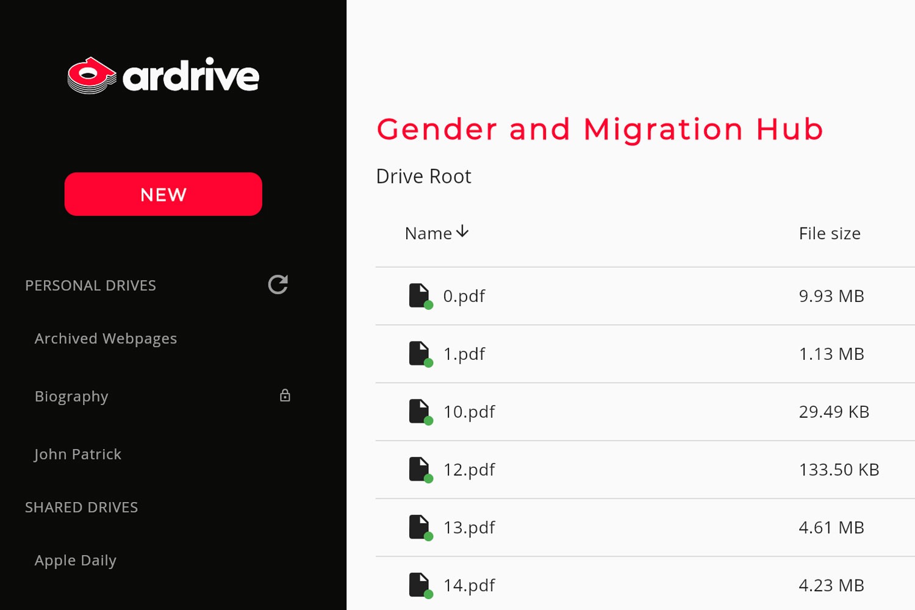Click the green sync dot on 10.pdf

coord(428,421)
